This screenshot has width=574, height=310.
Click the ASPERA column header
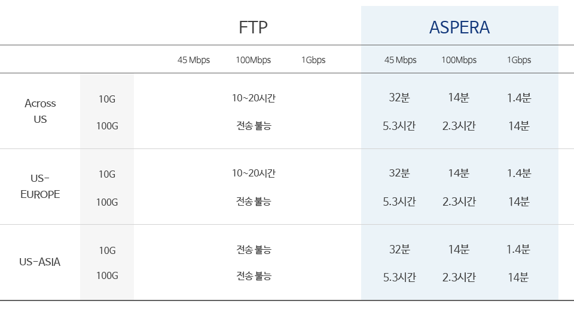[x=459, y=27]
